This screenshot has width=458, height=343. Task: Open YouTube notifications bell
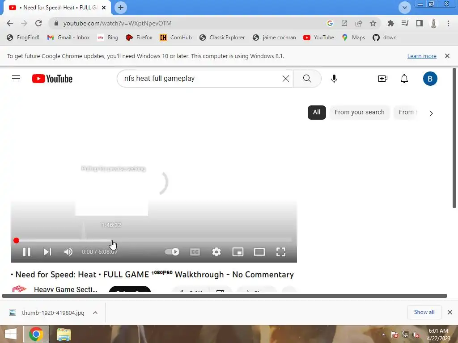tap(404, 79)
